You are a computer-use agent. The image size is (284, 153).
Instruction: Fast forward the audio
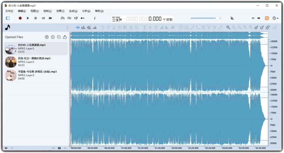pos(50,18)
